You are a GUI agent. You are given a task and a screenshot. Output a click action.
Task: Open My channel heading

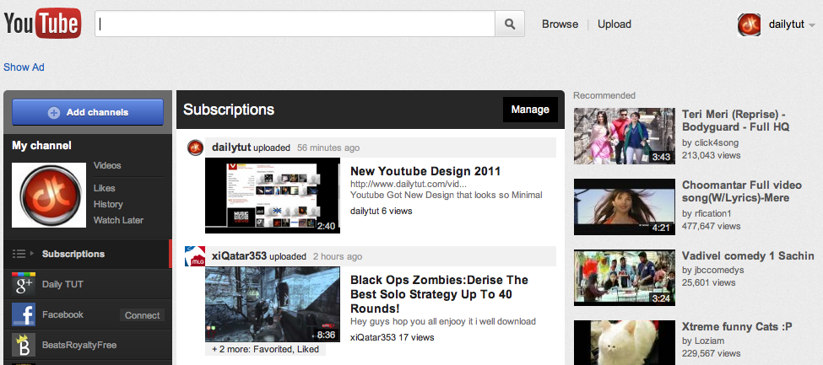(41, 145)
